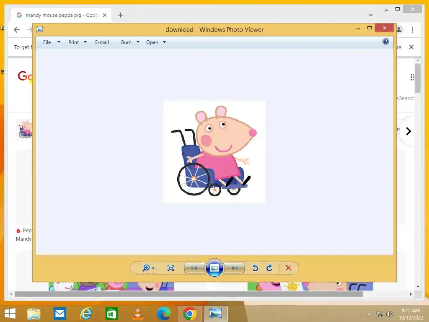Click the next arrow in Chrome's image carousel
Viewport: 429px width, 322px height.
pos(408,131)
